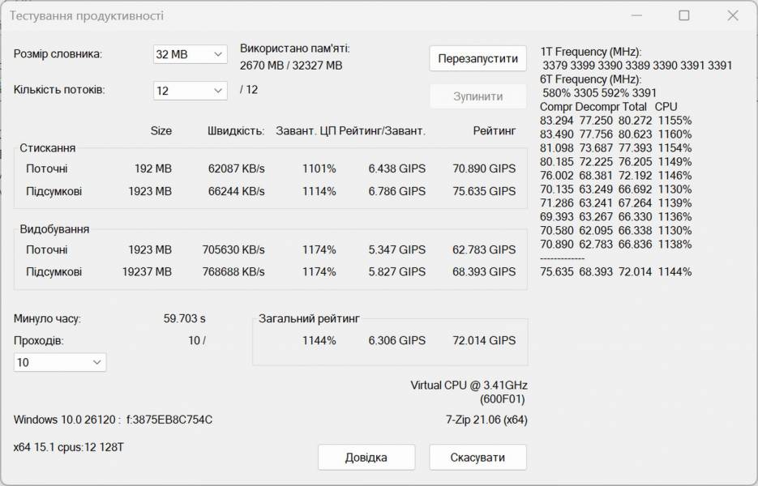Maximize the benchmark window
The height and width of the screenshot is (486, 758).
tap(684, 15)
